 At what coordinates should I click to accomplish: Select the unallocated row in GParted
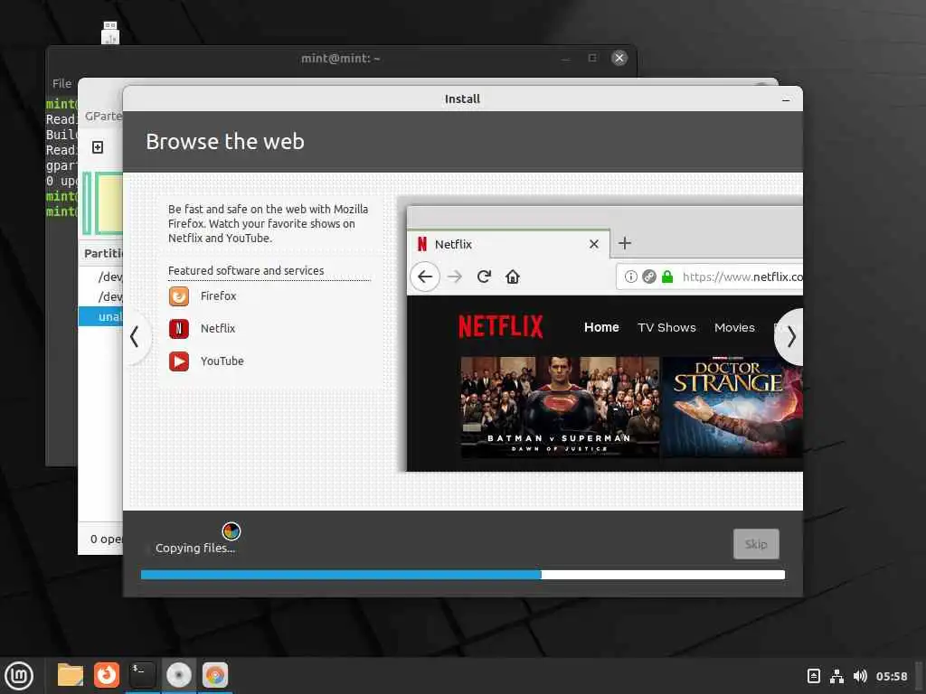coord(100,317)
